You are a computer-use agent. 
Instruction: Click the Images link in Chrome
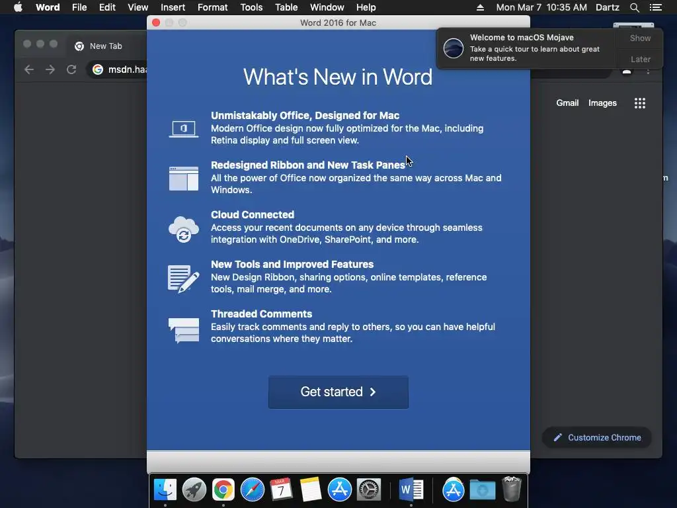click(x=602, y=103)
